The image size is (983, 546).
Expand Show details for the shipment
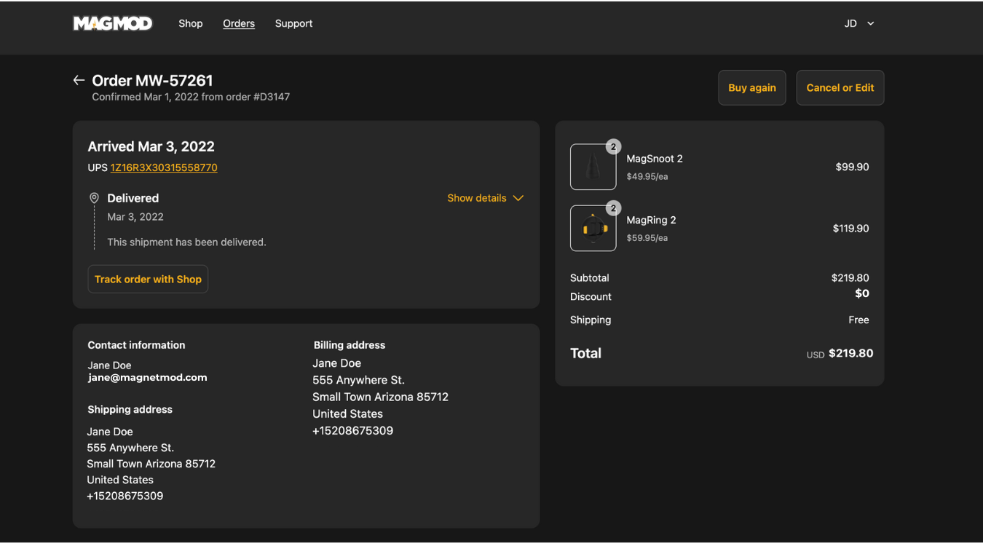click(x=486, y=198)
